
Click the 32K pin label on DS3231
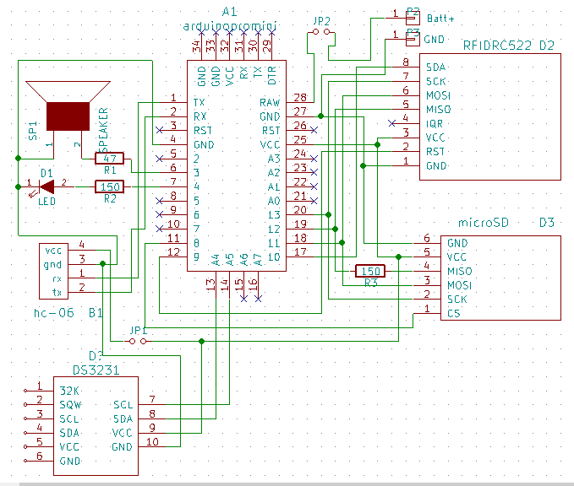pos(69,391)
